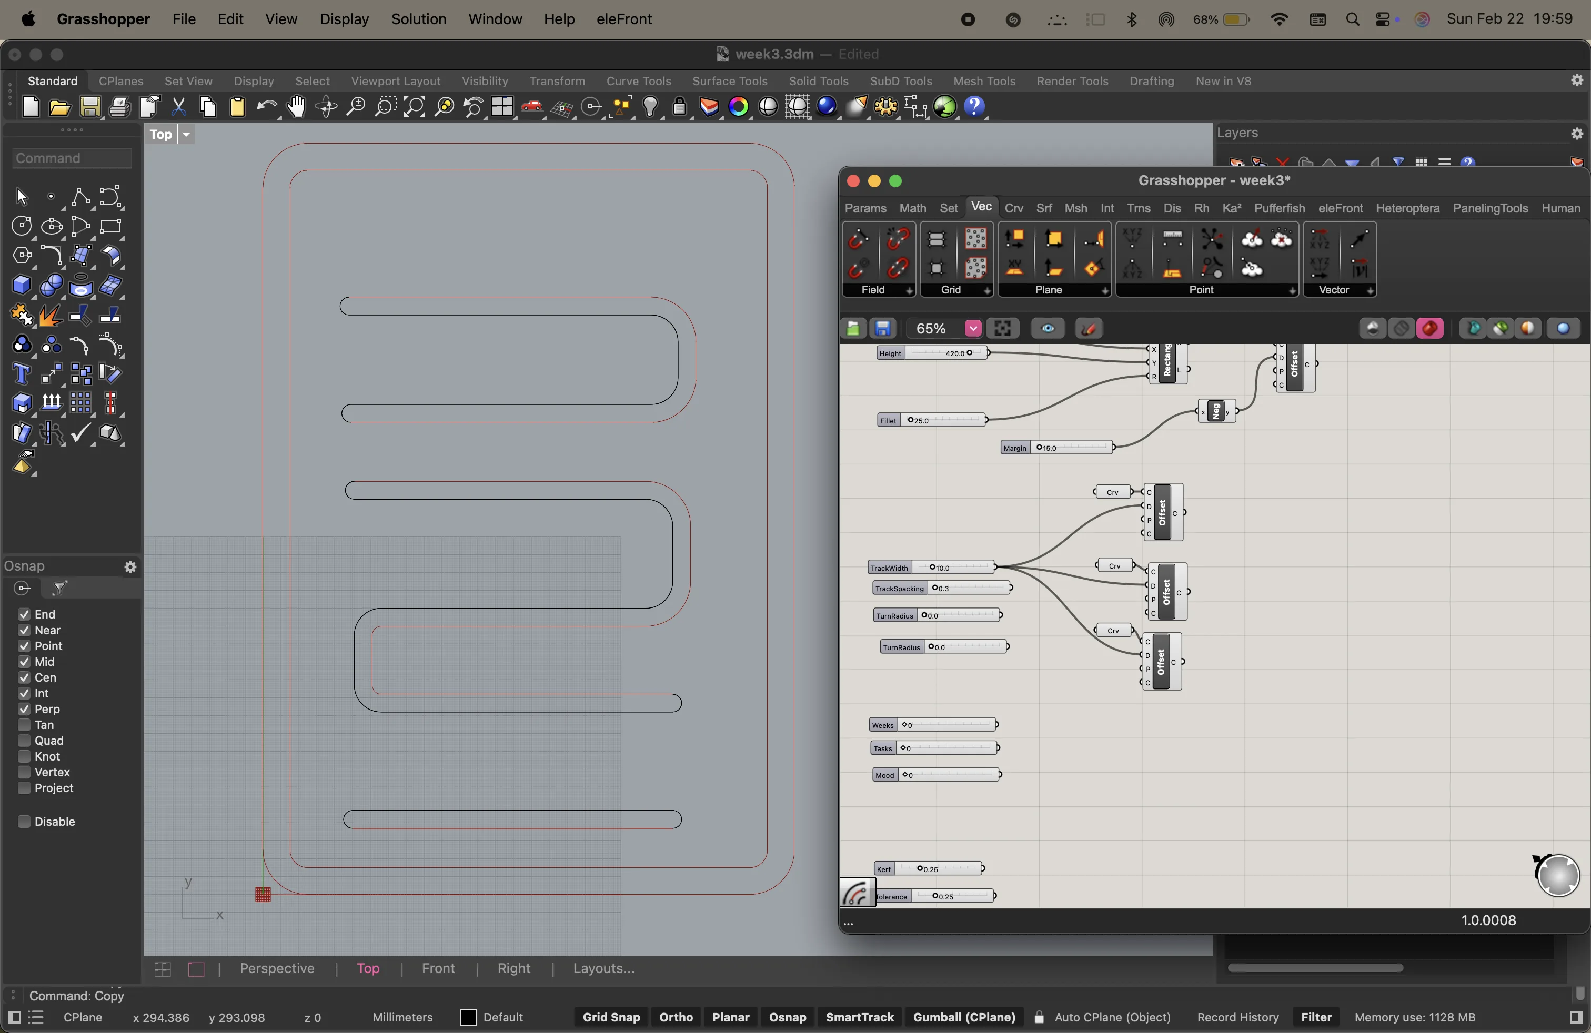Click the Grasshopper preview eye icon

tap(1048, 329)
